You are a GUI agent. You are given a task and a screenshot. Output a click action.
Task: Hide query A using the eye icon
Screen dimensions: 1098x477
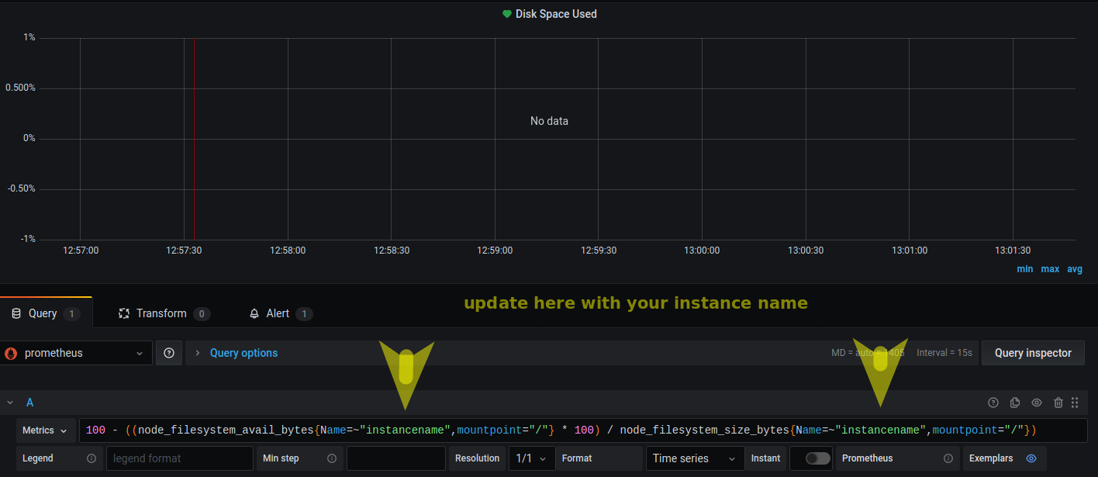pos(1037,403)
